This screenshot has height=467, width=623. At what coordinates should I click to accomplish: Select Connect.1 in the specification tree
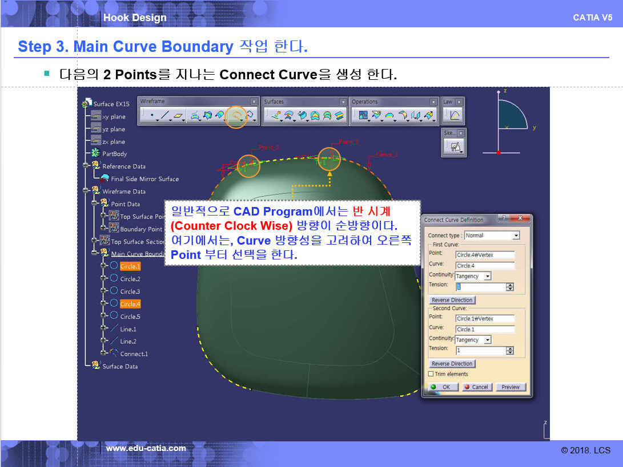(134, 354)
